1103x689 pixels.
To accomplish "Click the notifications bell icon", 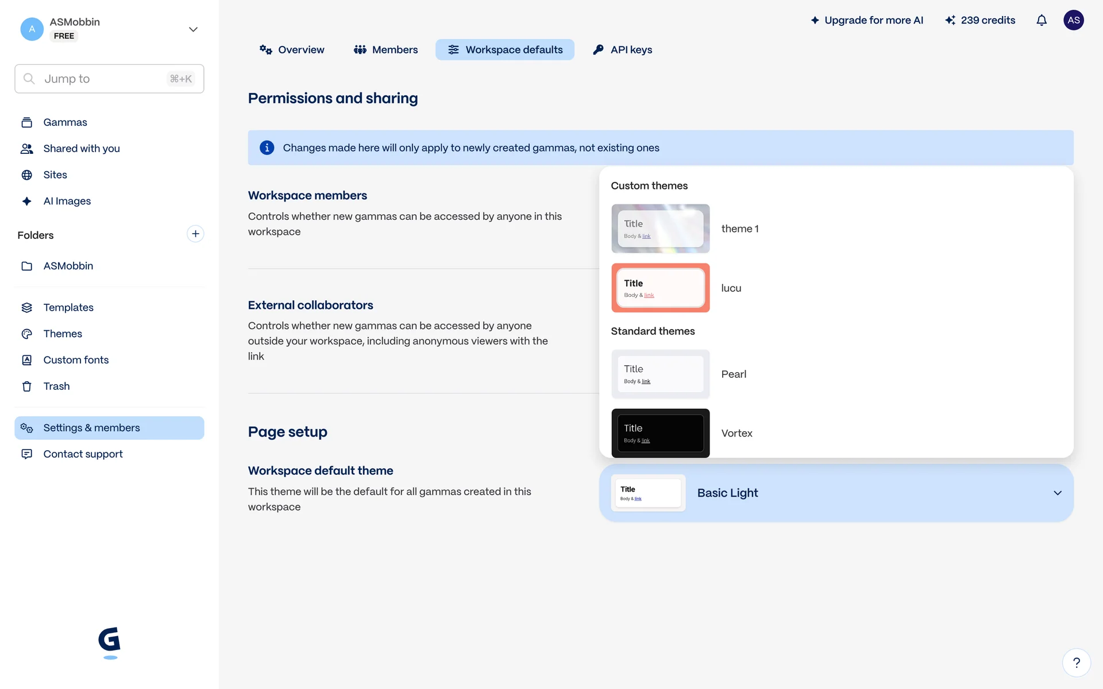I will click(1042, 21).
